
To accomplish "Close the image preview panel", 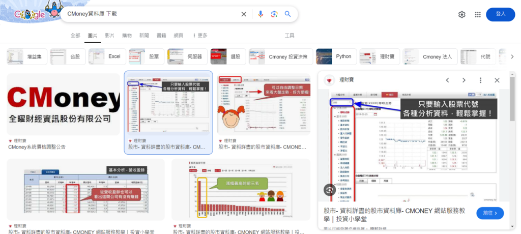I will pyautogui.click(x=497, y=80).
